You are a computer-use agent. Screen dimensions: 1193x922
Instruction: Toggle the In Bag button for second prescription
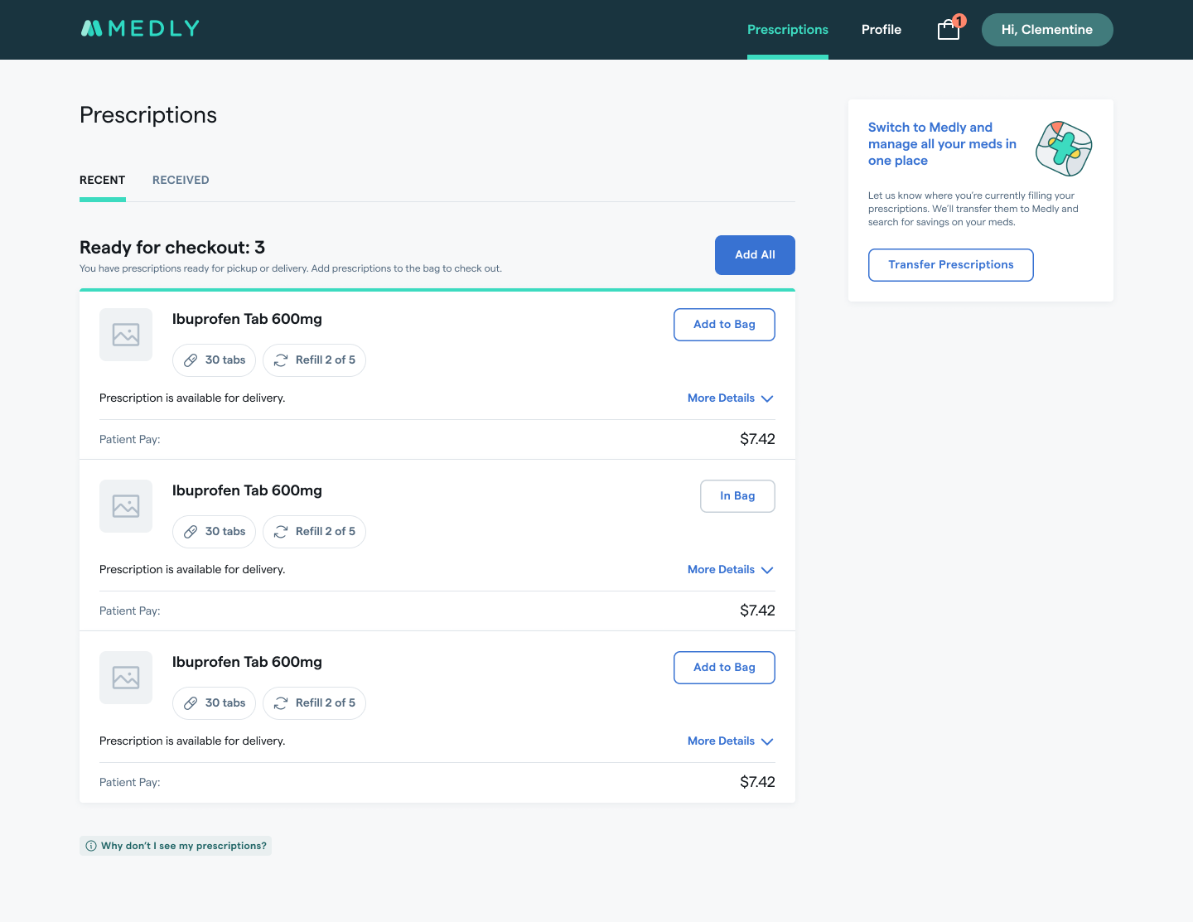[737, 496]
